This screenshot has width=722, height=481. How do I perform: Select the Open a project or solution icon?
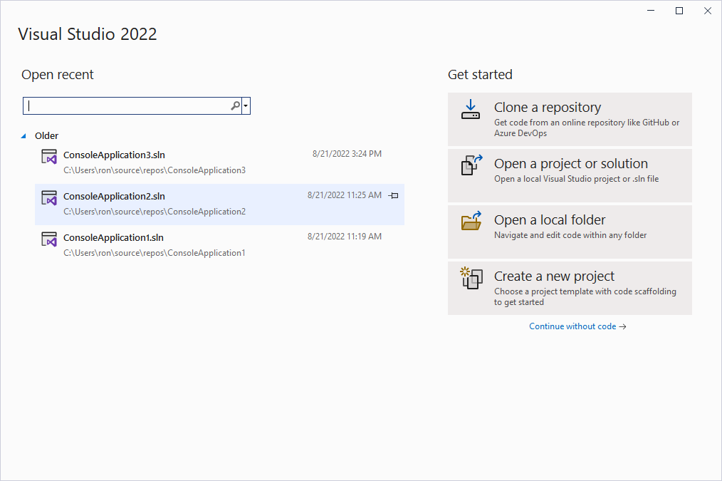click(x=471, y=166)
